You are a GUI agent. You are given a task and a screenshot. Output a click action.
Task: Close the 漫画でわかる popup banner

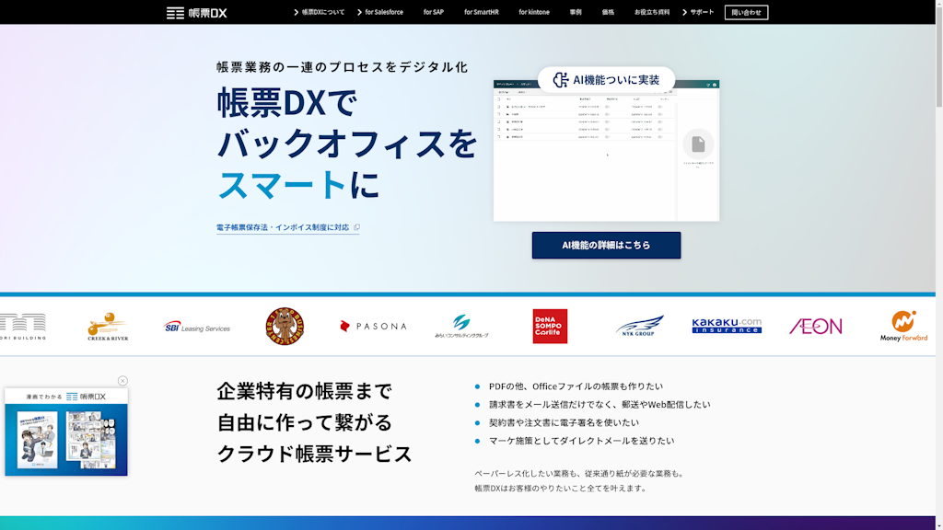(x=123, y=381)
